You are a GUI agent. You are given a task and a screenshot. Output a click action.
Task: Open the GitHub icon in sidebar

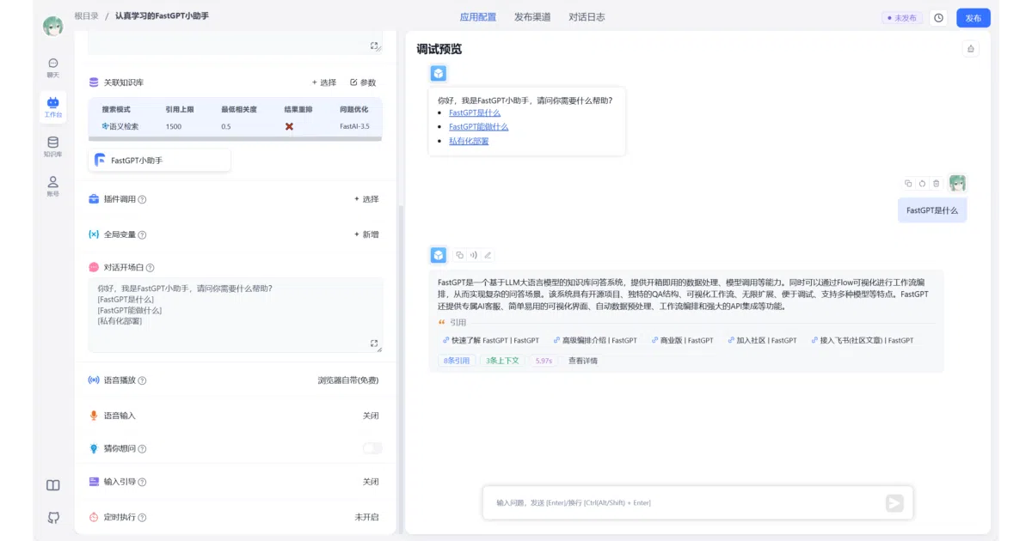coord(53,517)
